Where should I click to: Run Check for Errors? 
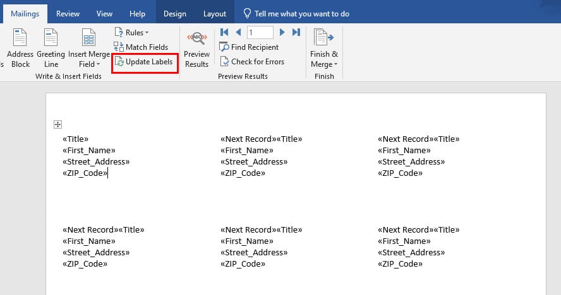(x=252, y=62)
